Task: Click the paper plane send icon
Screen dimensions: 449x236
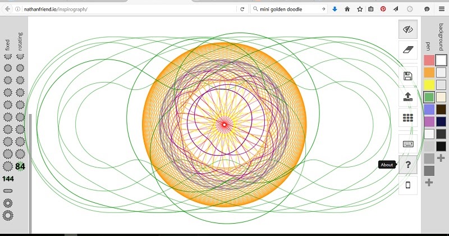Action: tap(396, 9)
